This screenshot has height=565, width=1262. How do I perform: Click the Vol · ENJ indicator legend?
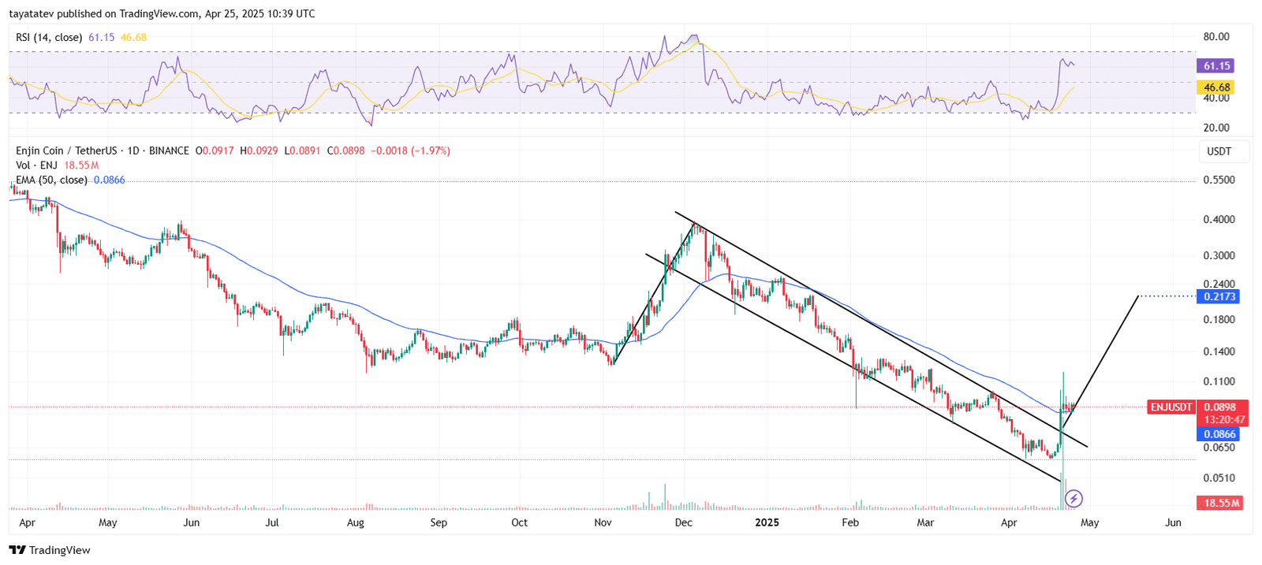37,165
